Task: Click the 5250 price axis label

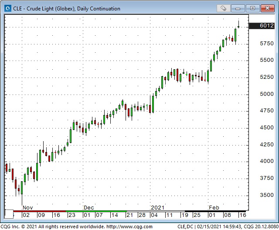Action: tap(266, 77)
